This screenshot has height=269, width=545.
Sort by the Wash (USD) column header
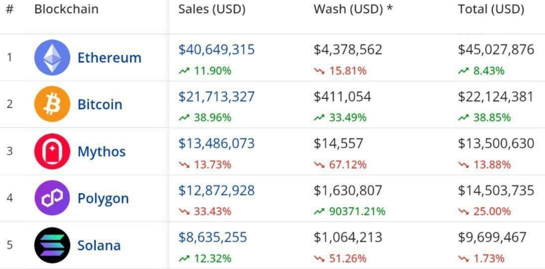[353, 9]
